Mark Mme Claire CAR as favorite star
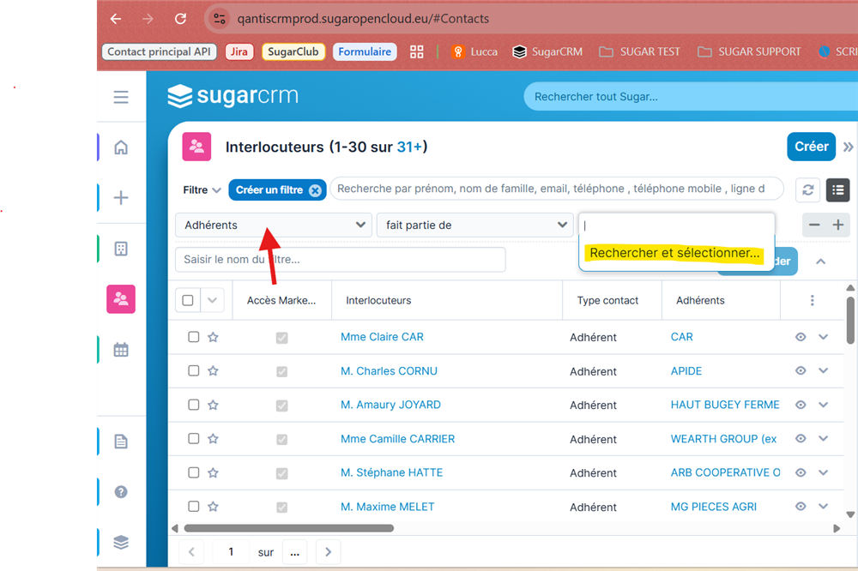Screen dimensions: 858x571 pyautogui.click(x=213, y=338)
